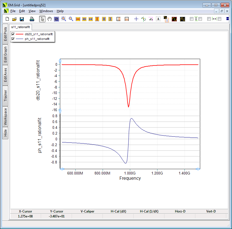Print the graph with the printer icon
Screen dimensions: 232x229
[x=32, y=19]
